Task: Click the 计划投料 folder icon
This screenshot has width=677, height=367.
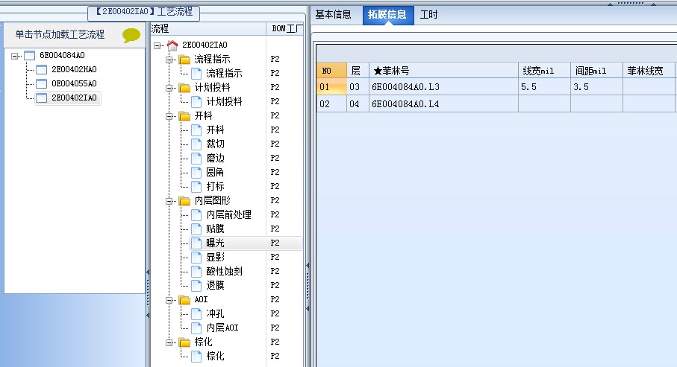Action: pos(184,88)
